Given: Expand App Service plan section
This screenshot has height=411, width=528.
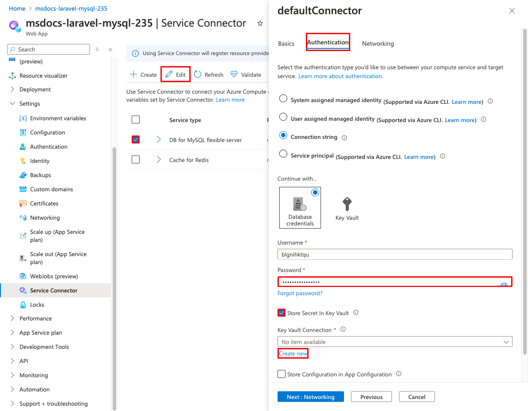Looking at the screenshot, I should click(x=12, y=332).
